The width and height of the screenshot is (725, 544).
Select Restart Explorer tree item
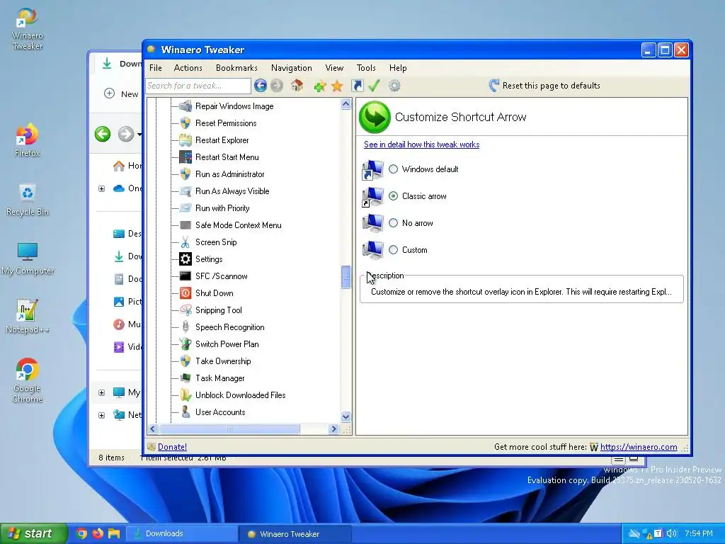tap(222, 140)
